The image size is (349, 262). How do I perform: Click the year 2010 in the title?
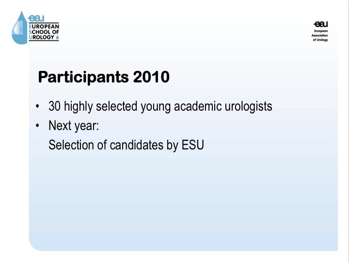pyautogui.click(x=151, y=77)
